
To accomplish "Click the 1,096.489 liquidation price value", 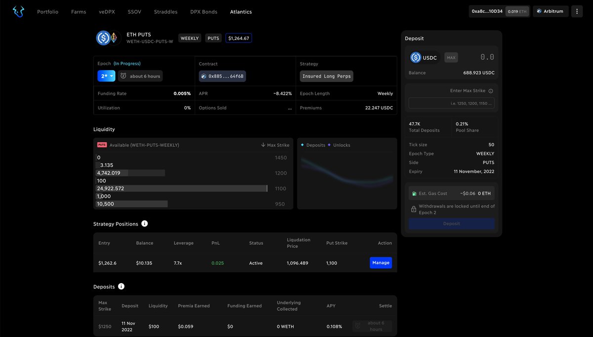I will coord(297,263).
